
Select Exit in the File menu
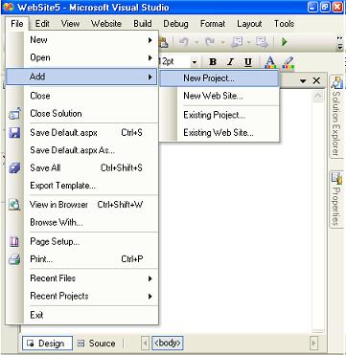[81, 315]
